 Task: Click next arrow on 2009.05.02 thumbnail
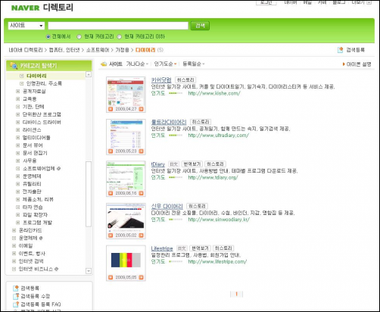(x=141, y=236)
